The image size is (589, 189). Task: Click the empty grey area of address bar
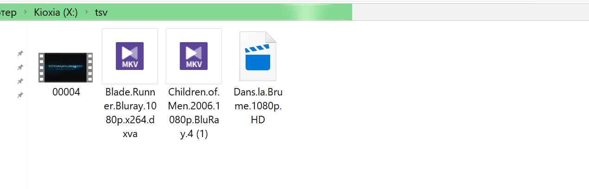tap(468, 13)
